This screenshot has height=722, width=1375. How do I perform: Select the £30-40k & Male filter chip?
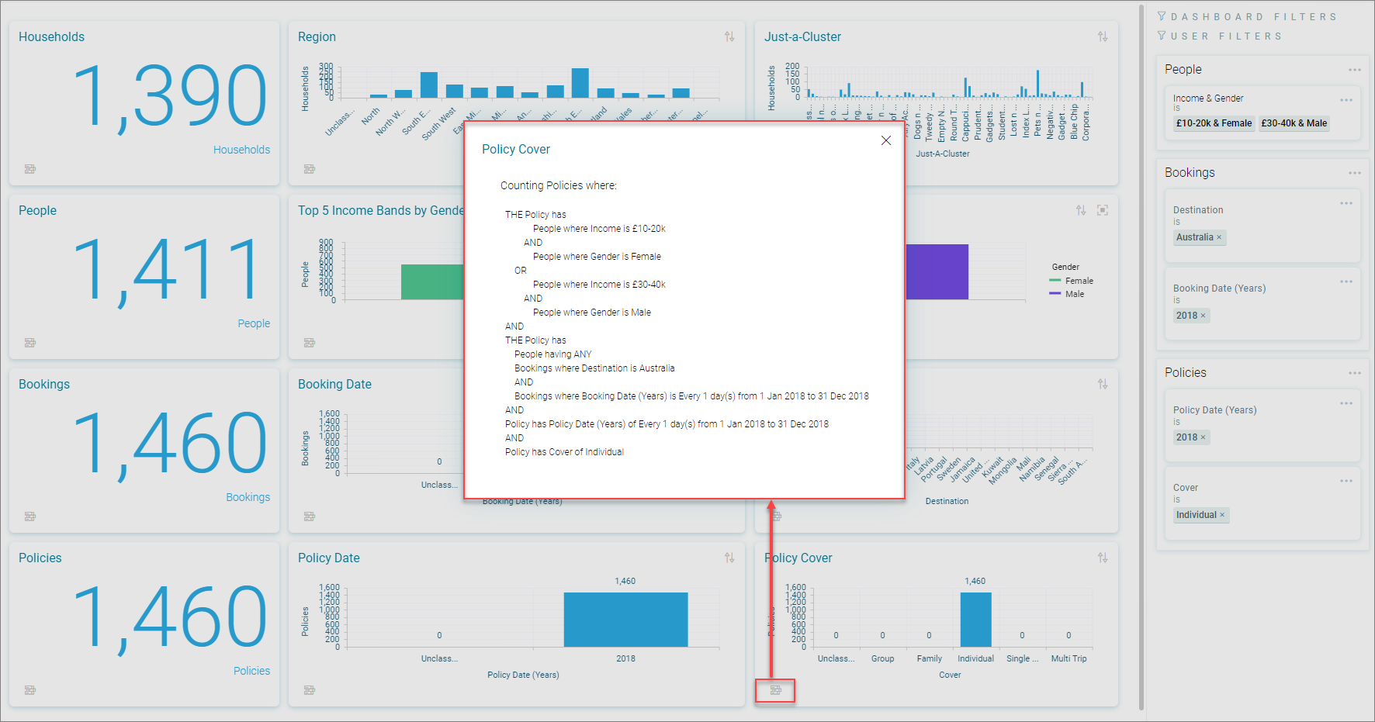coord(1294,123)
